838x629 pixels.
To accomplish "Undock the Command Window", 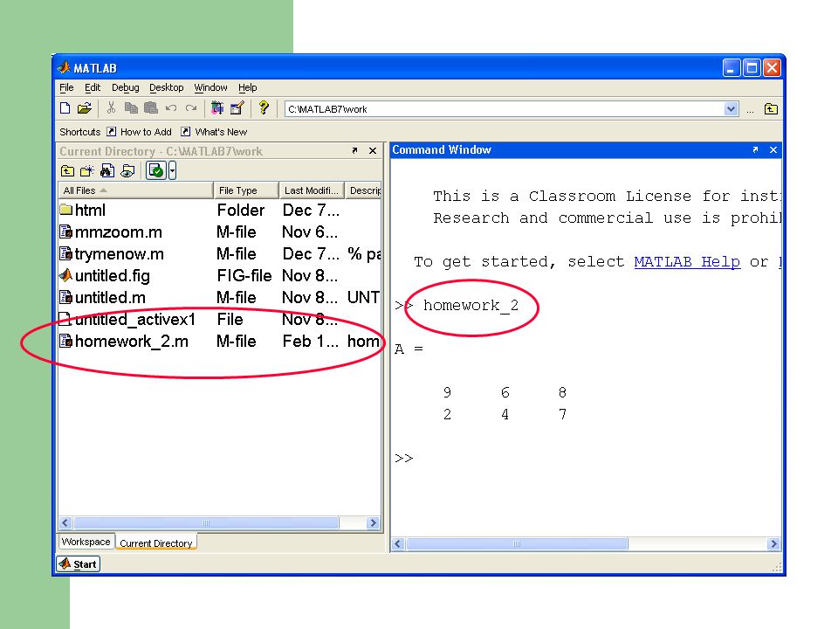I will (755, 149).
